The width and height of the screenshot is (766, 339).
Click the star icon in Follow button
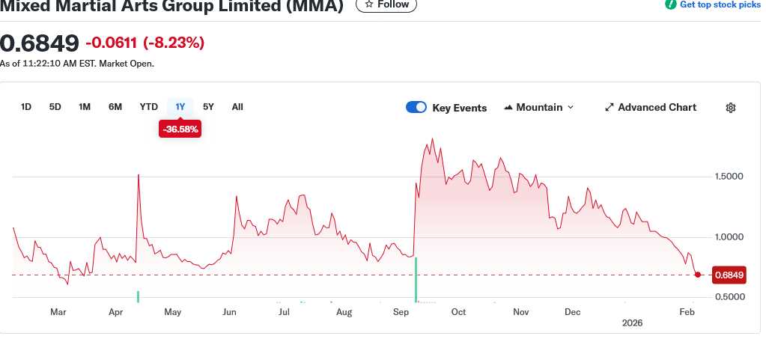tap(368, 4)
